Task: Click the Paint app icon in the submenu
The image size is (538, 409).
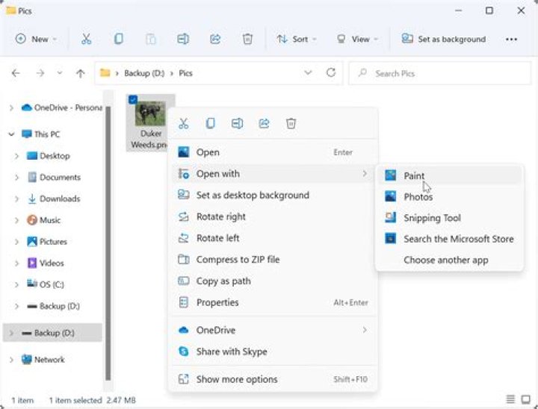Action: [x=391, y=175]
